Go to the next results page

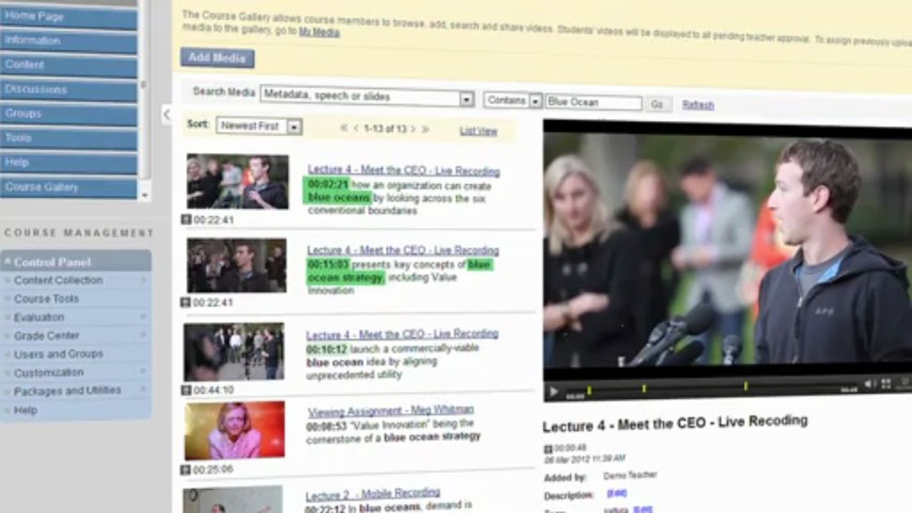[413, 129]
